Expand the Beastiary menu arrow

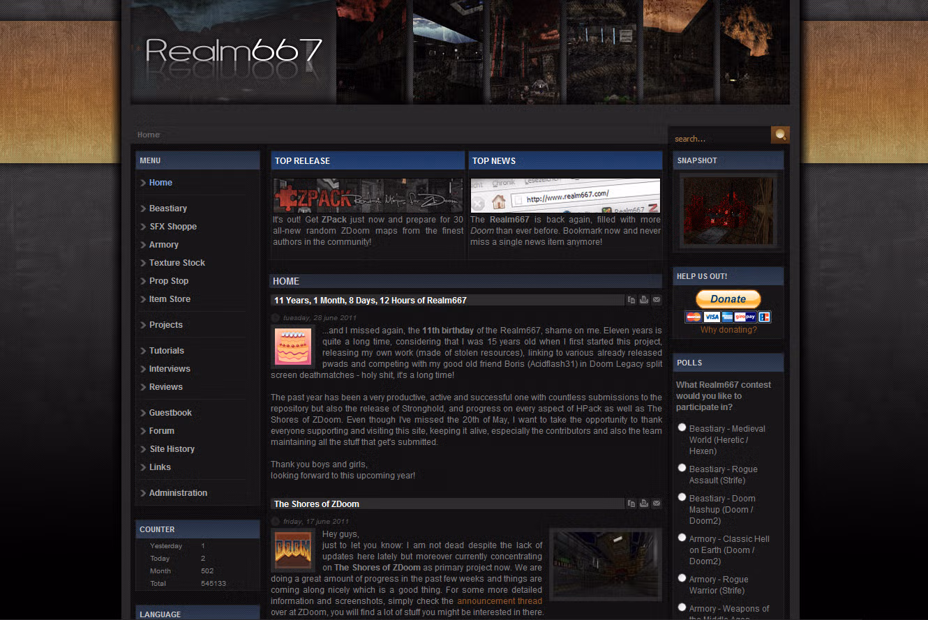(x=143, y=209)
